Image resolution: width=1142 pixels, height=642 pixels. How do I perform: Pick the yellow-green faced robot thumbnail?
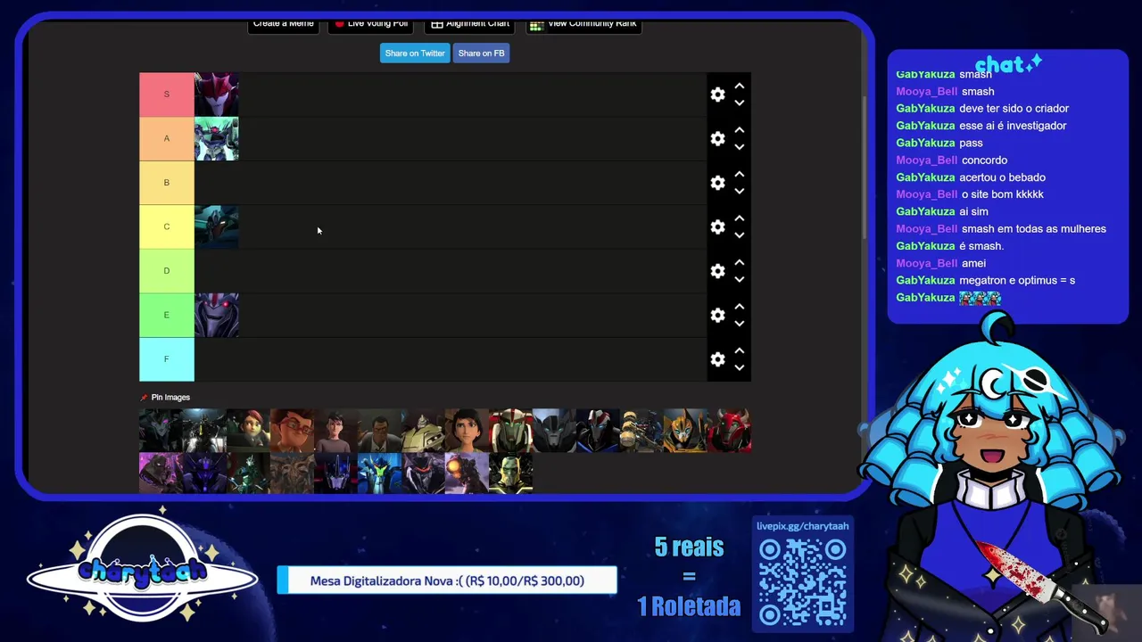point(510,473)
